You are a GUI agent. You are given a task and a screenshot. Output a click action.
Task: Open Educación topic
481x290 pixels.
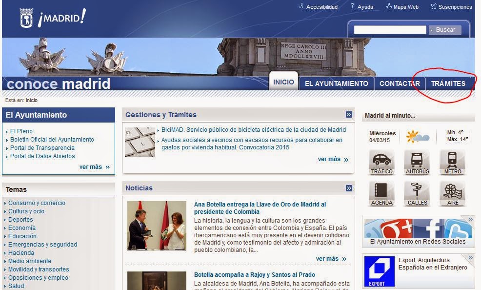pyautogui.click(x=22, y=236)
